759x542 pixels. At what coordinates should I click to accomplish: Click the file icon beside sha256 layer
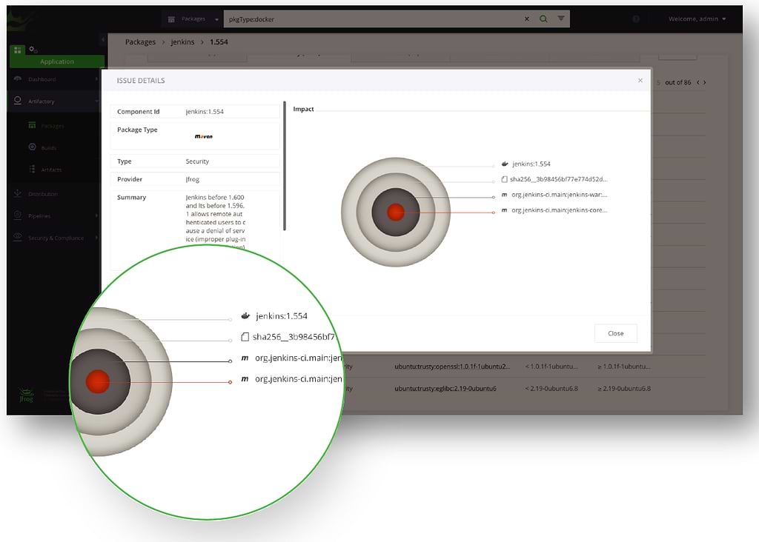tap(504, 179)
